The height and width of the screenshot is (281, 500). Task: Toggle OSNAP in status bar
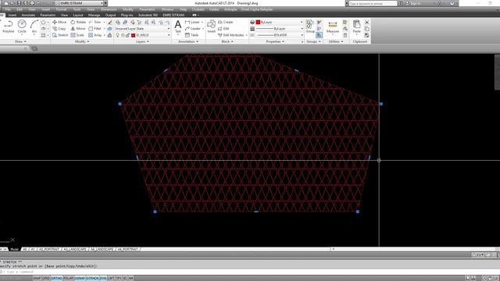[x=80, y=278]
